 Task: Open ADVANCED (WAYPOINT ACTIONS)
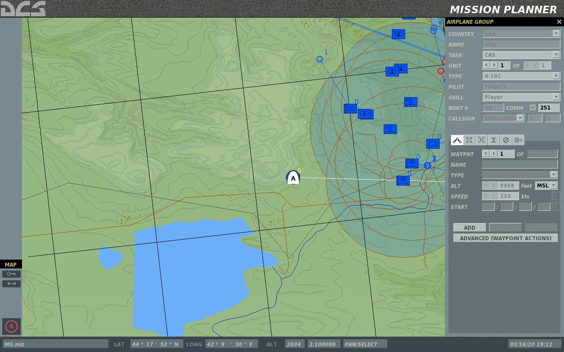pos(505,238)
